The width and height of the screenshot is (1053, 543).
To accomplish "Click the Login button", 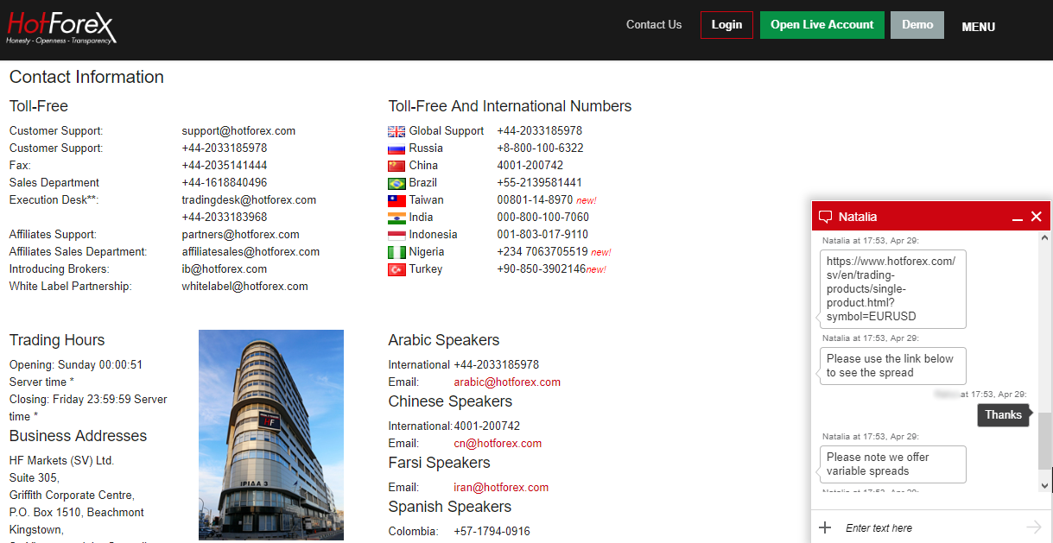I will click(726, 25).
